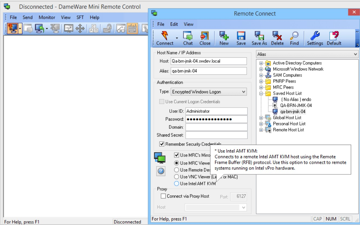Image resolution: width=360 pixels, height=225 pixels.
Task: Open the Alias combo box above the tree
Action: click(307, 54)
